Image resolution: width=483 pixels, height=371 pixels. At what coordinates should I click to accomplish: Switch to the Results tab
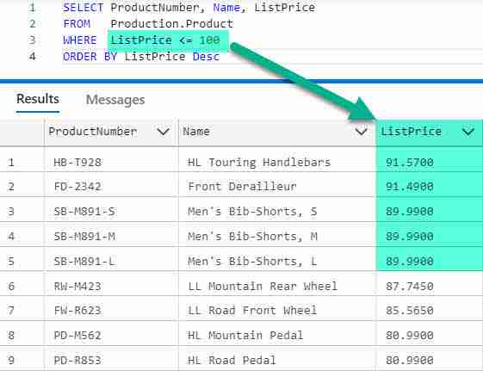[38, 99]
